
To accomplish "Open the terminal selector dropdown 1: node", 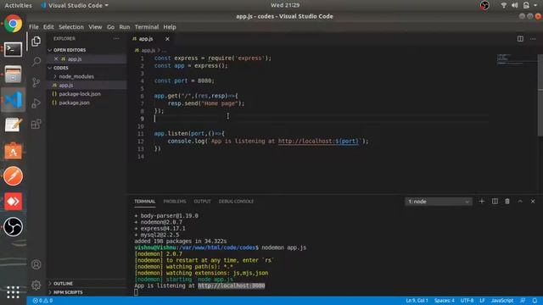I will (438, 202).
